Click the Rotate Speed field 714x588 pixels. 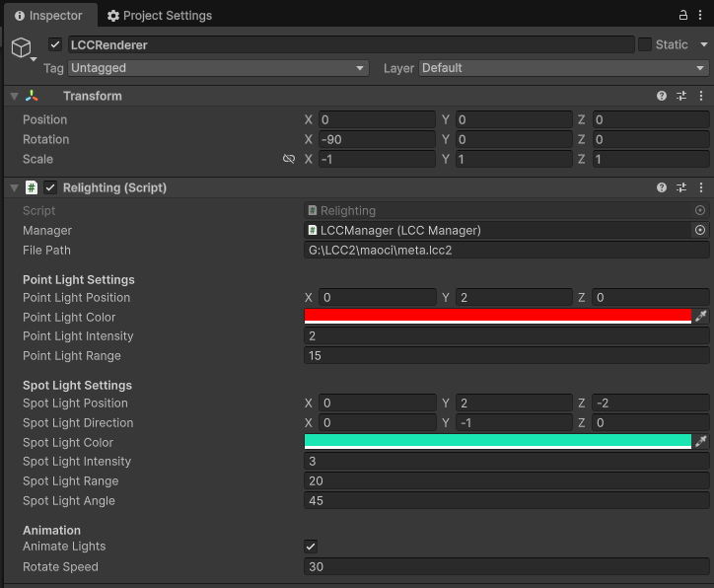pos(506,566)
